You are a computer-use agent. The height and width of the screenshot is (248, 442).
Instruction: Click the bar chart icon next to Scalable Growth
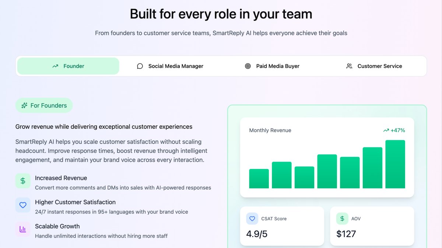coord(23,229)
